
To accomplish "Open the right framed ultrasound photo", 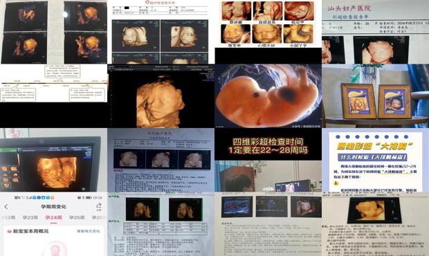I will click(394, 101).
